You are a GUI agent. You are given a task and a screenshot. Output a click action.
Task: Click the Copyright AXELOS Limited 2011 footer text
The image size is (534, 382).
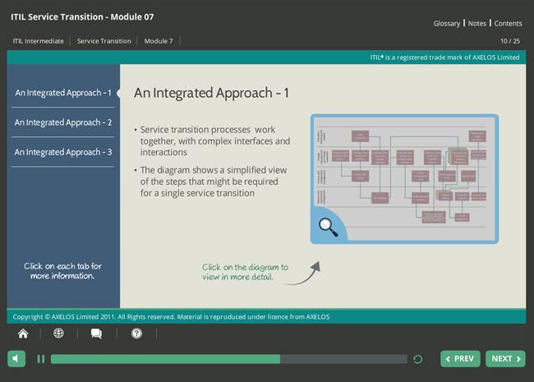pos(171,316)
